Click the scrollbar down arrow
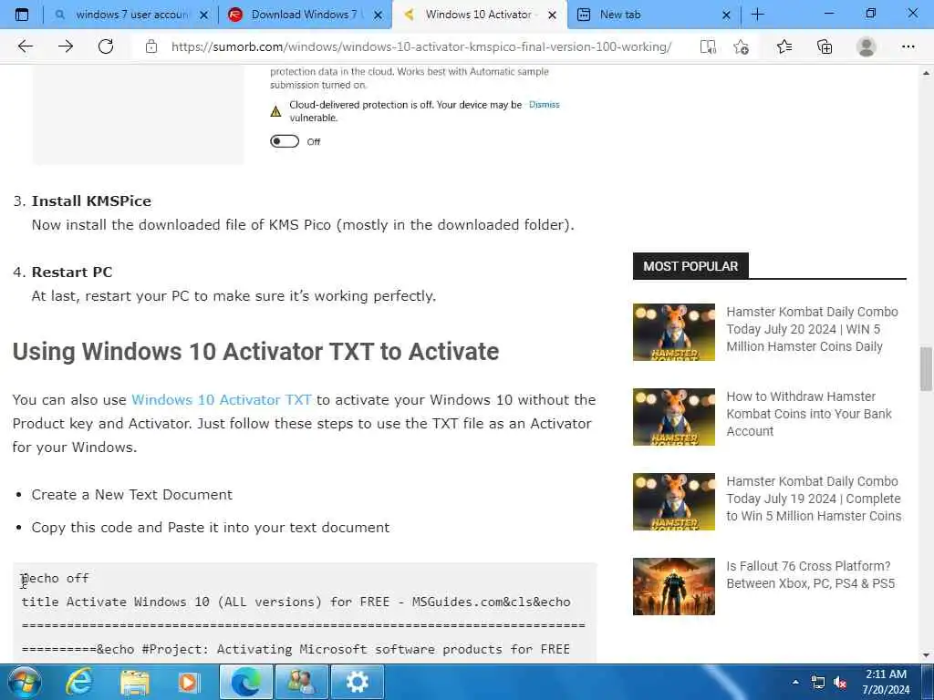Viewport: 934px width, 700px height. 927,655
